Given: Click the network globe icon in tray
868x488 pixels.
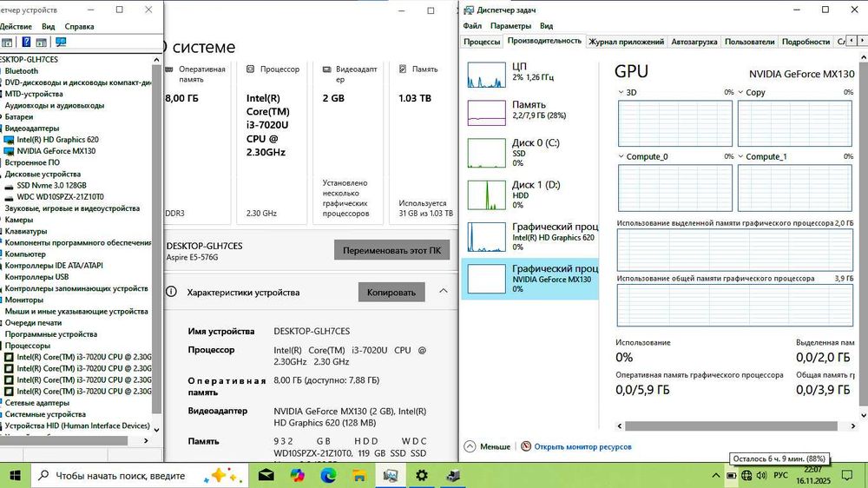Looking at the screenshot, I should click(746, 475).
